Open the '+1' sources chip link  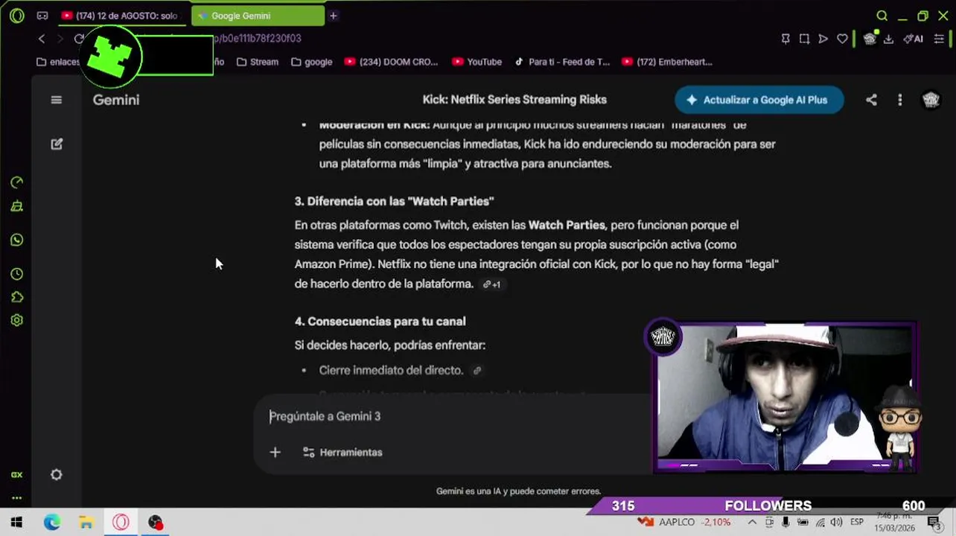(491, 284)
